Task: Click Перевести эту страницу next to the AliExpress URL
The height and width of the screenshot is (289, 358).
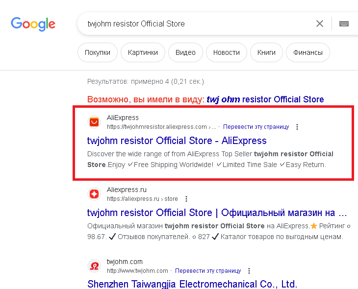Action: 256,127
